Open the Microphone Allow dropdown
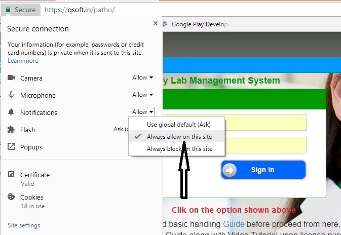 coord(142,95)
